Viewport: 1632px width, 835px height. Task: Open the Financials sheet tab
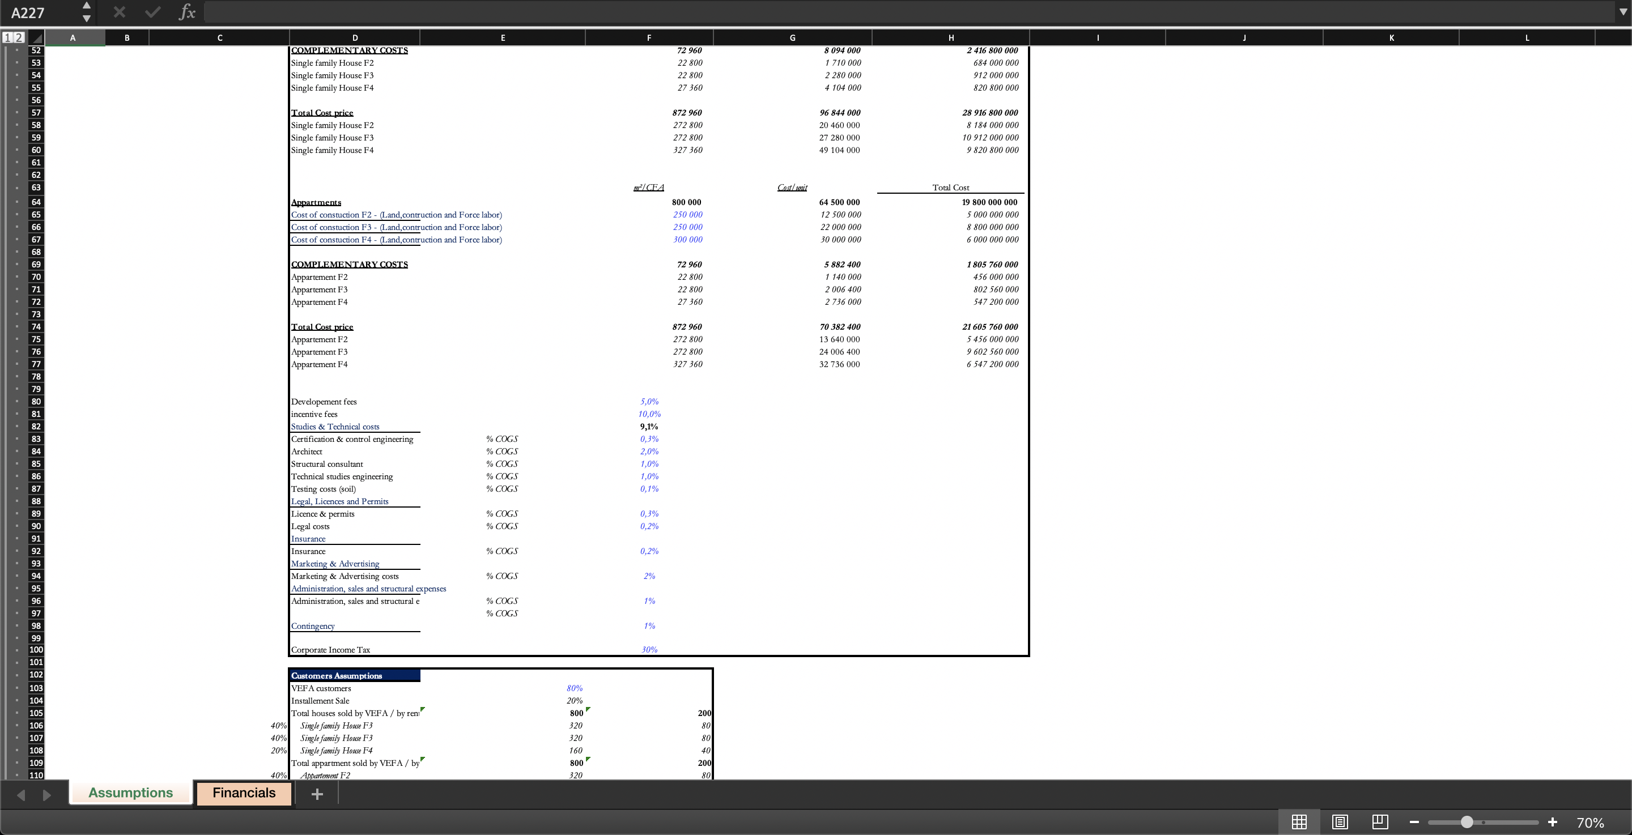(x=244, y=793)
